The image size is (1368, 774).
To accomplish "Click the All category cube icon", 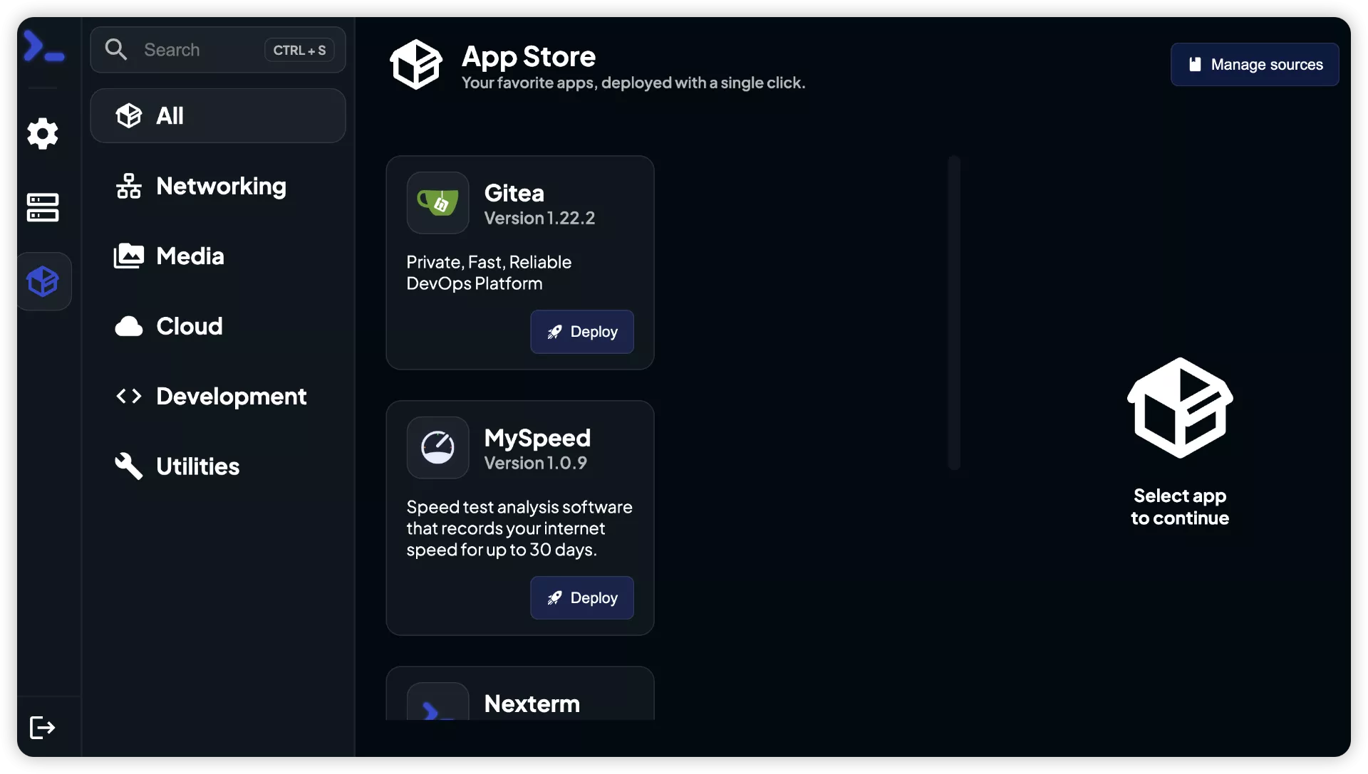I will [129, 115].
